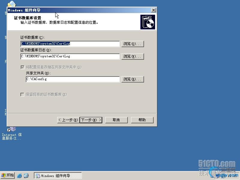Click the 证书数据库设置 heading text
This screenshot has width=240, height=180.
[28, 18]
